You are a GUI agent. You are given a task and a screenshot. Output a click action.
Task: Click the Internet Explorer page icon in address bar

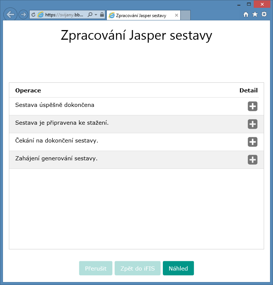click(40, 14)
